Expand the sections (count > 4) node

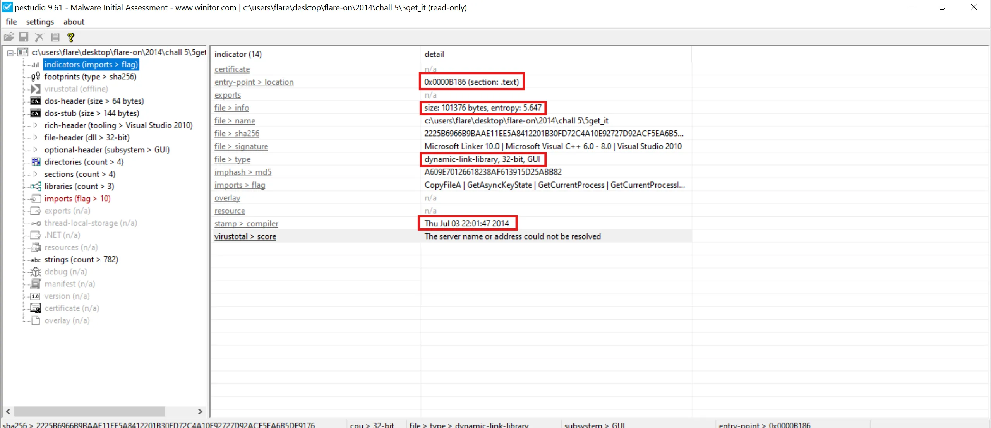click(36, 174)
